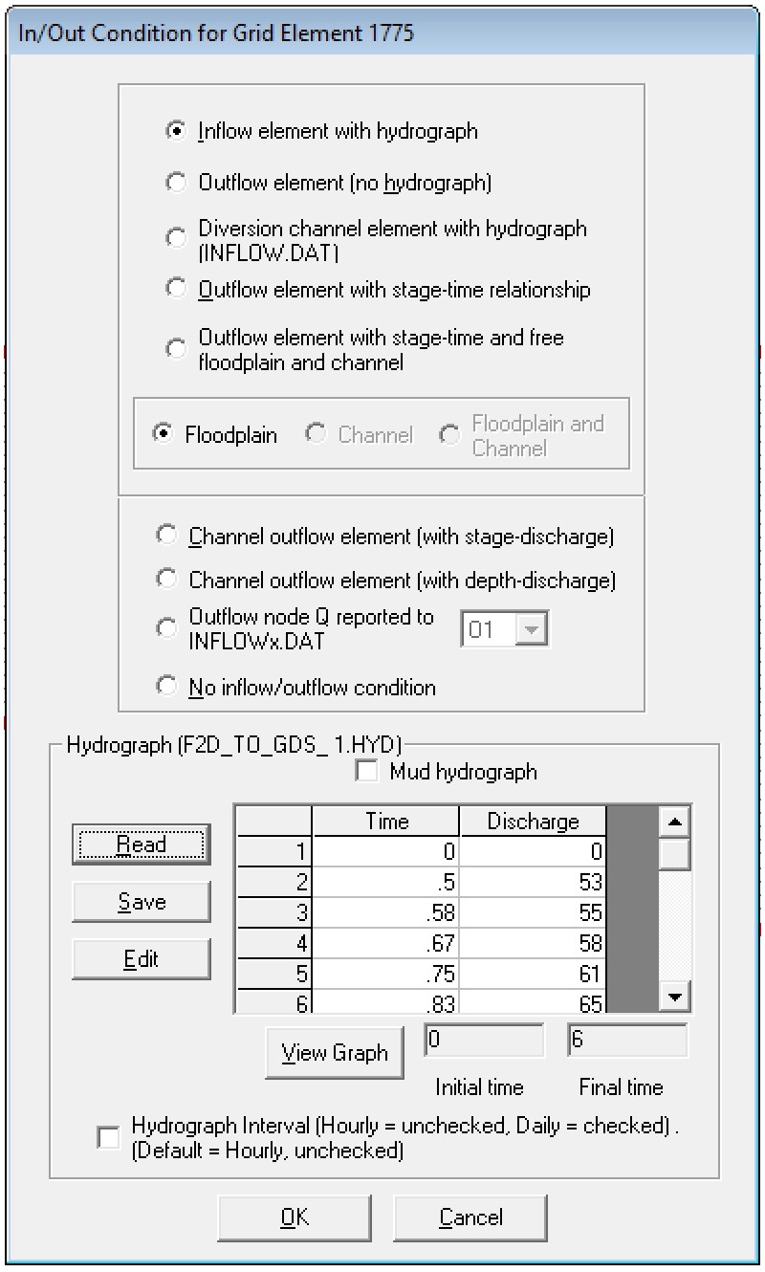Click the Final time input field

pyautogui.click(x=627, y=1041)
